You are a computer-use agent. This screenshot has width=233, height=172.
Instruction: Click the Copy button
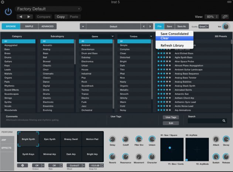tap(61, 17)
